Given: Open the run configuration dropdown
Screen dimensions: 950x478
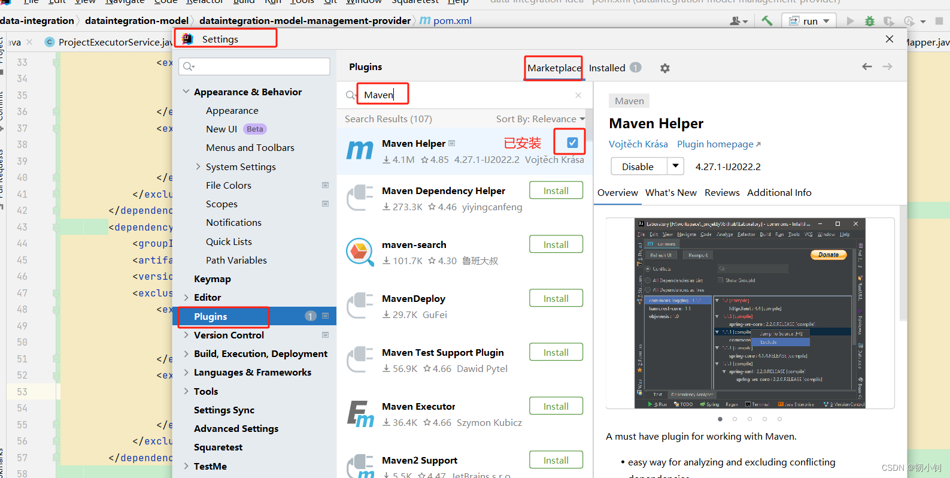Looking at the screenshot, I should tap(810, 21).
